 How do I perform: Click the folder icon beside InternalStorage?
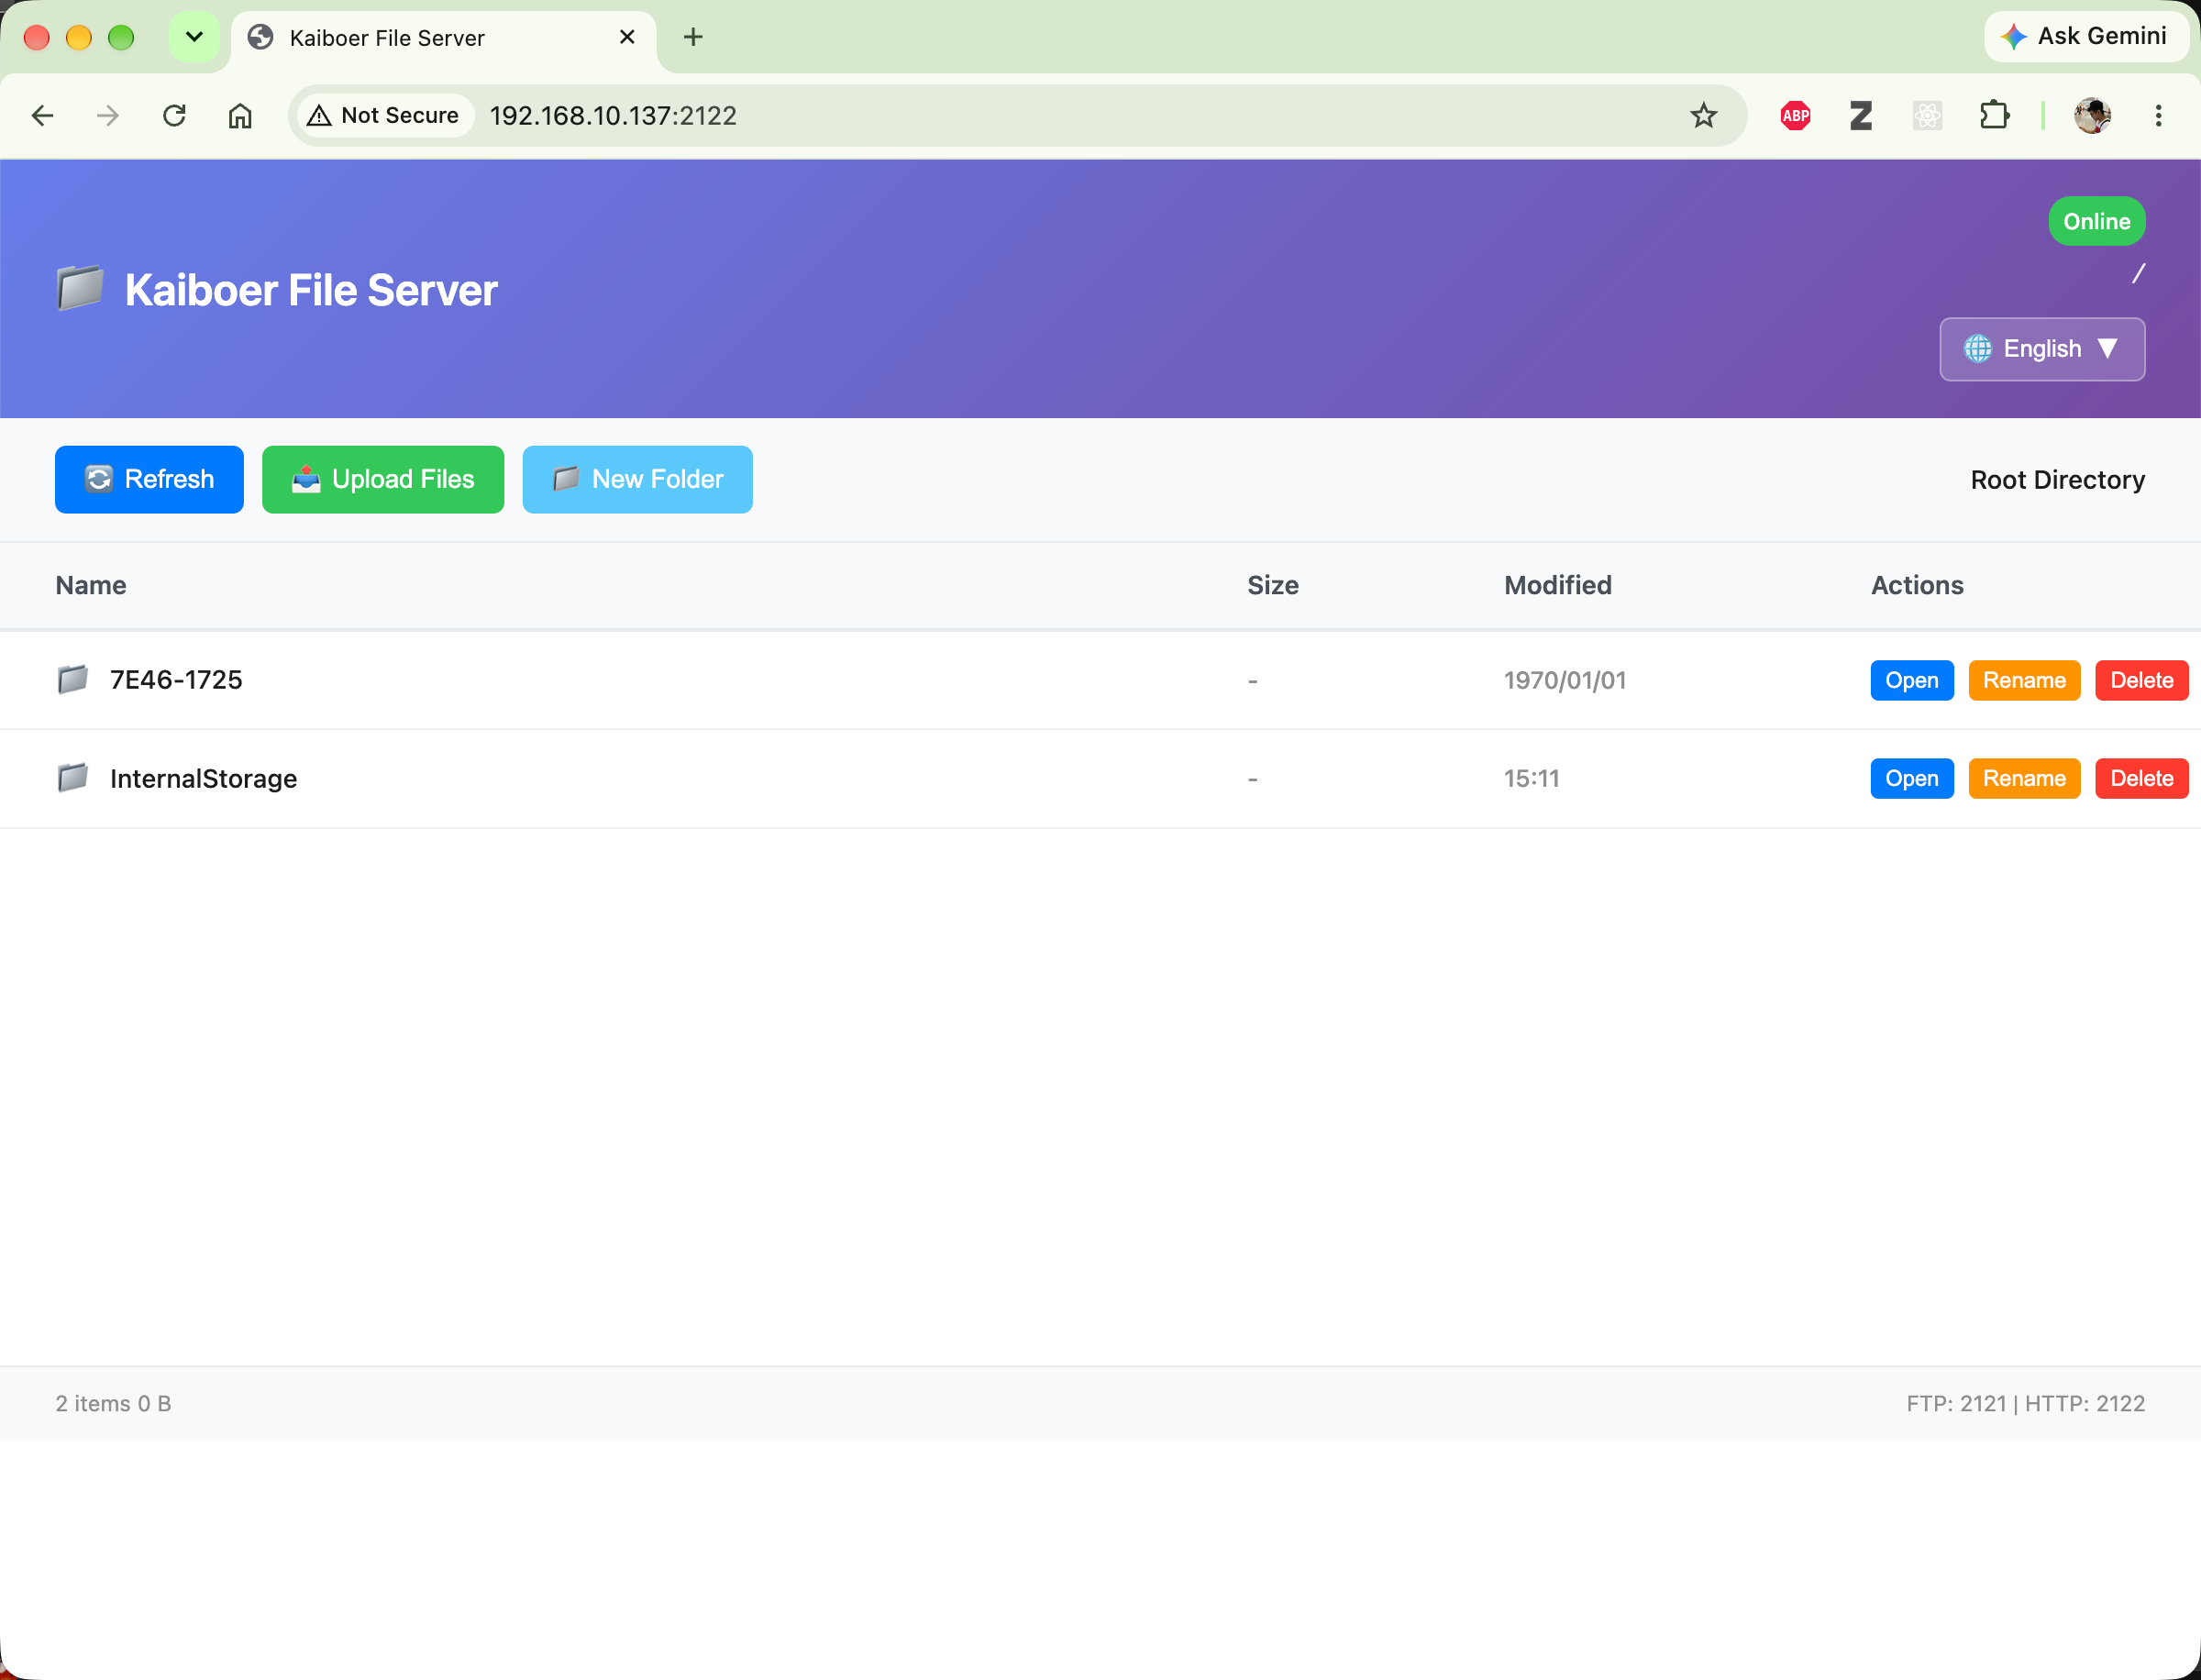point(72,778)
